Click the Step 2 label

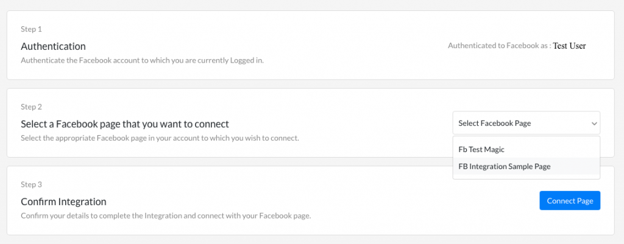[31, 107]
